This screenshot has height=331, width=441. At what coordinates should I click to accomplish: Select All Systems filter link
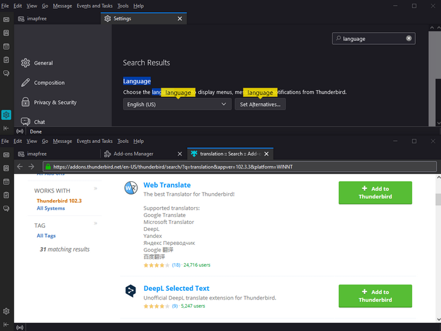50,208
